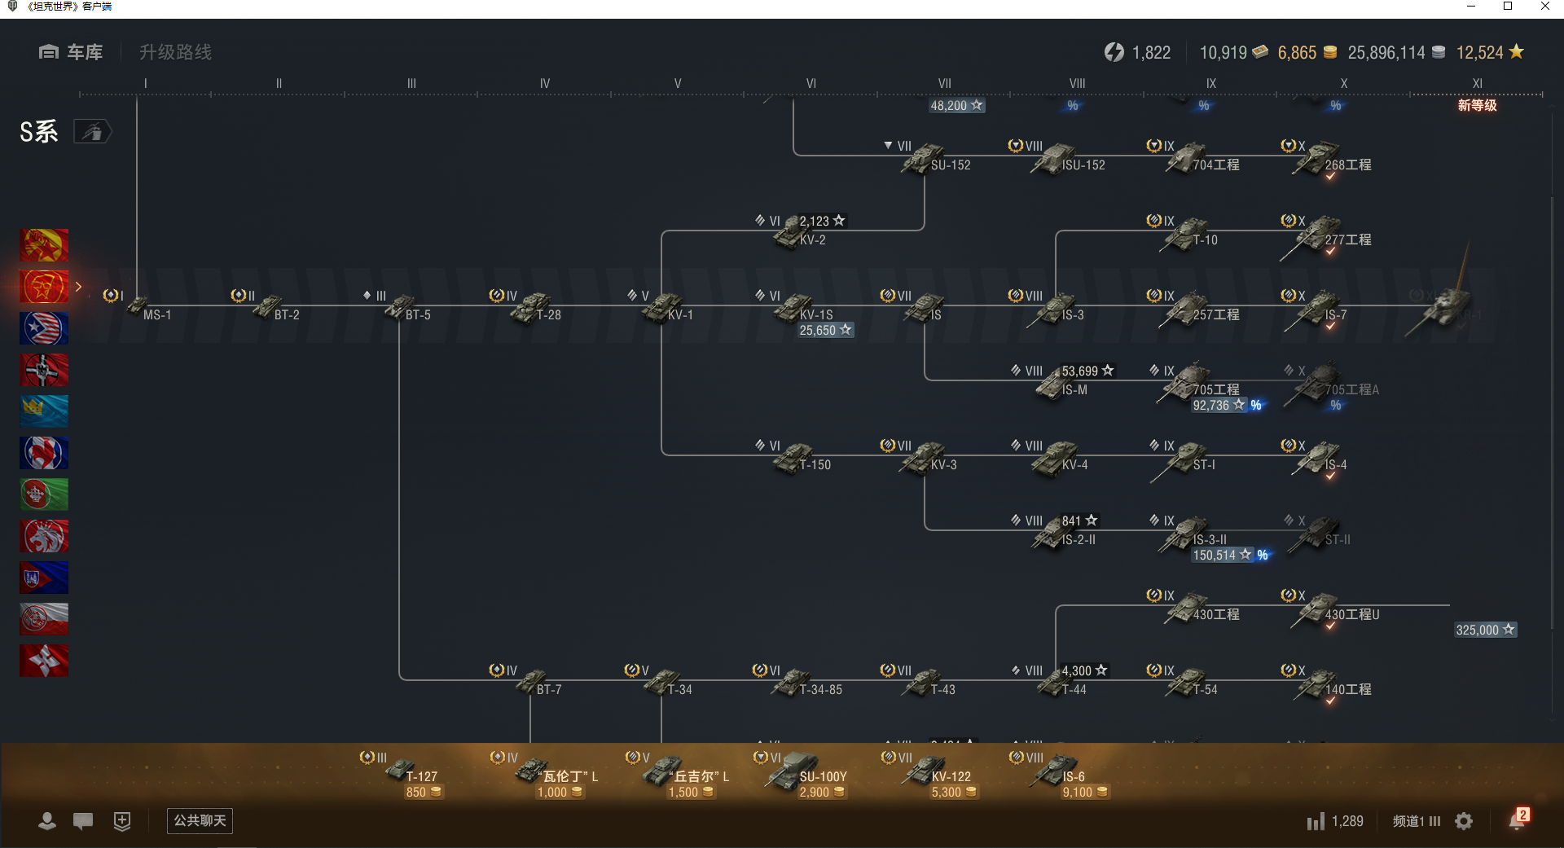This screenshot has height=848, width=1564.
Task: Click the shield plus icon in bottom bar
Action: (x=122, y=821)
